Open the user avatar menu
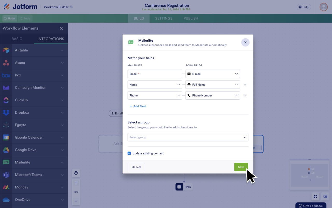 [324, 7]
